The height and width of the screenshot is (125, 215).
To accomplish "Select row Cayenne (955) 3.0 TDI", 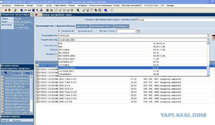I will [x=125, y=102].
